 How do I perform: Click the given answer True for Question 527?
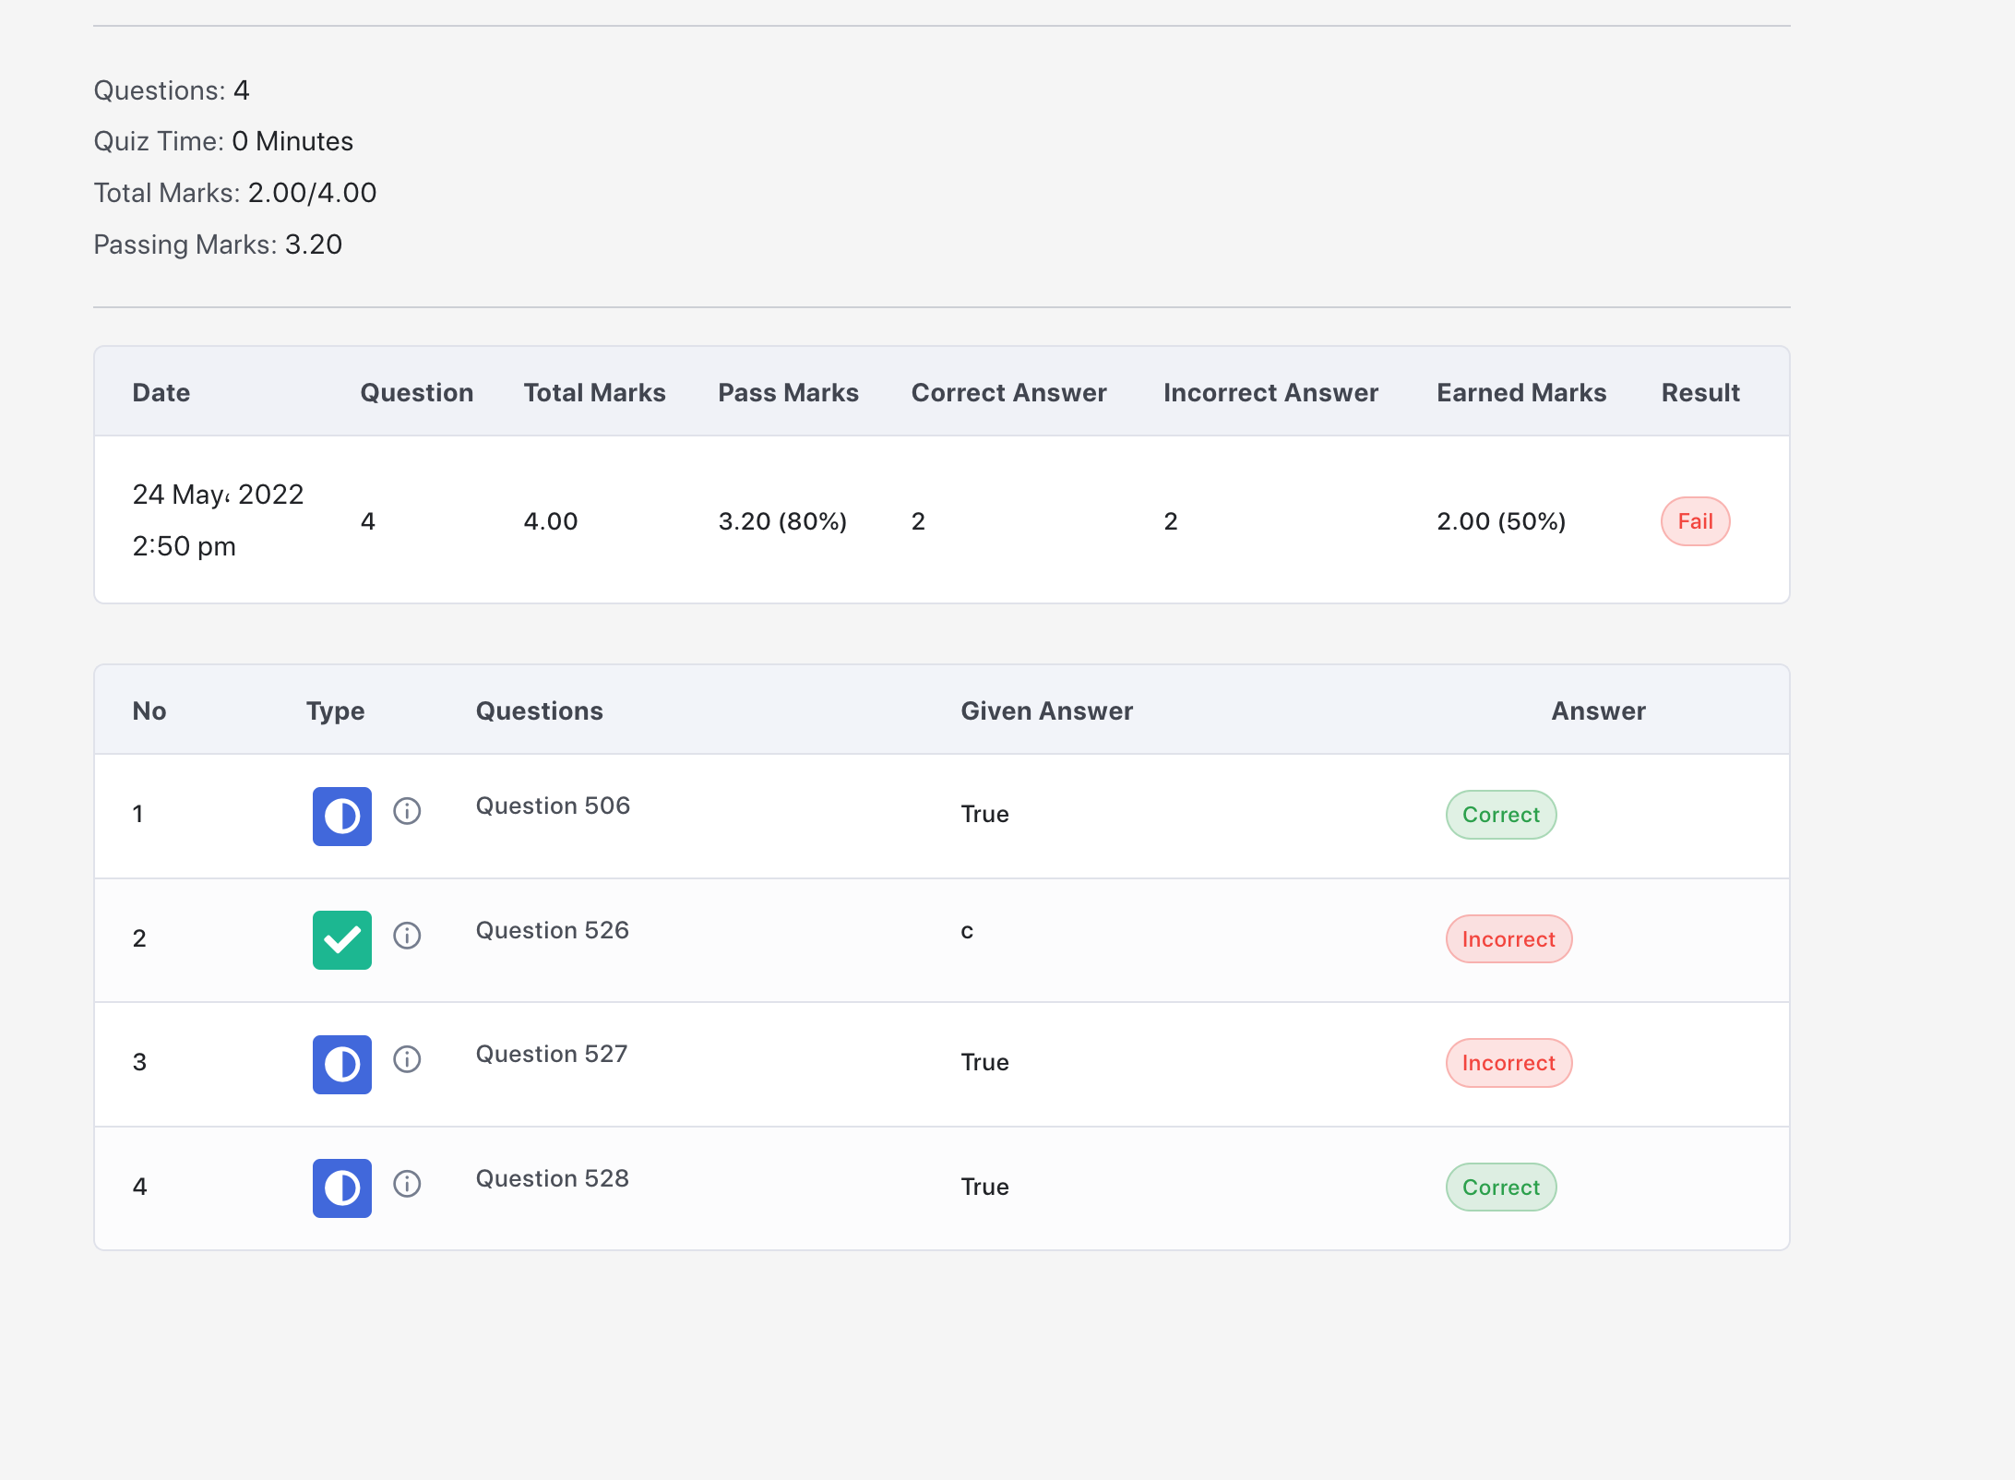pyautogui.click(x=984, y=1062)
